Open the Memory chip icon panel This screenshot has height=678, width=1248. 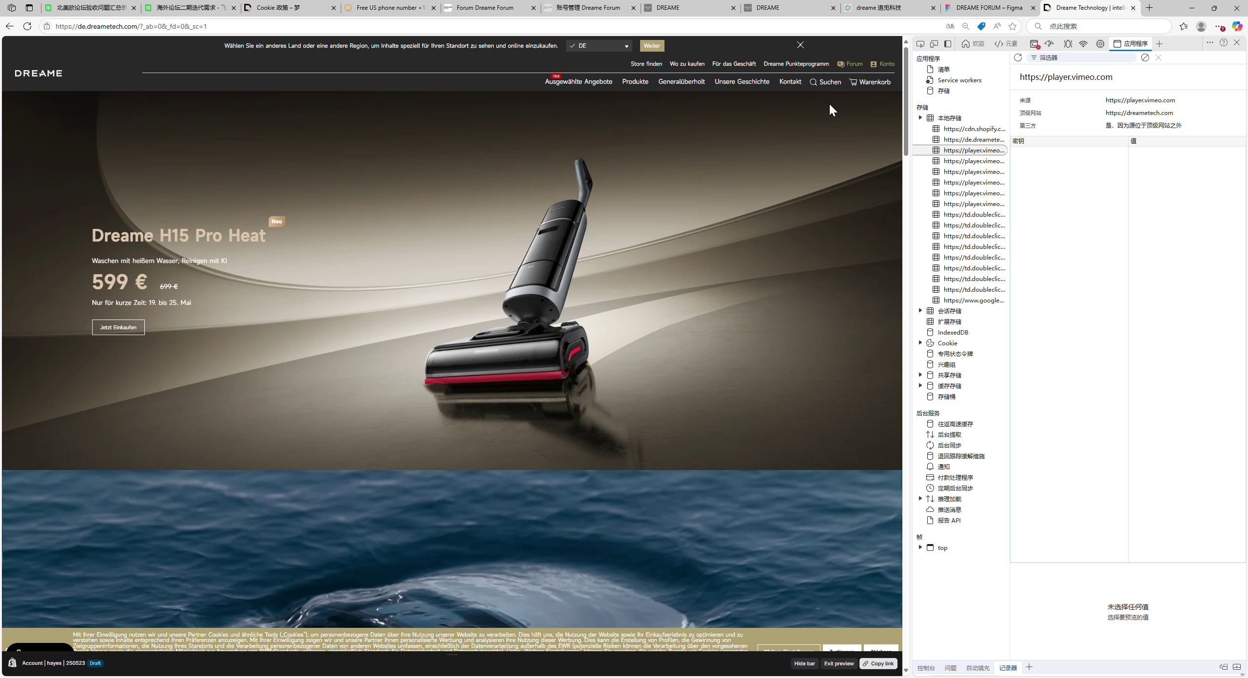pos(1100,44)
